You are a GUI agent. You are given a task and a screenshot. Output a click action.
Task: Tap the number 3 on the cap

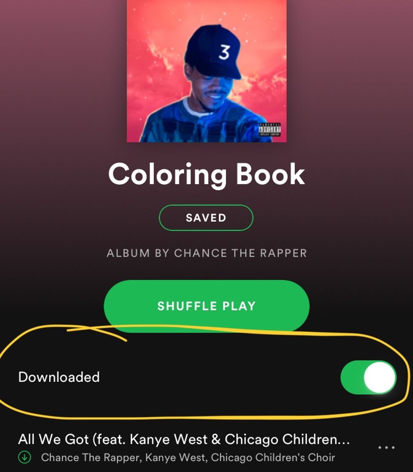(224, 52)
